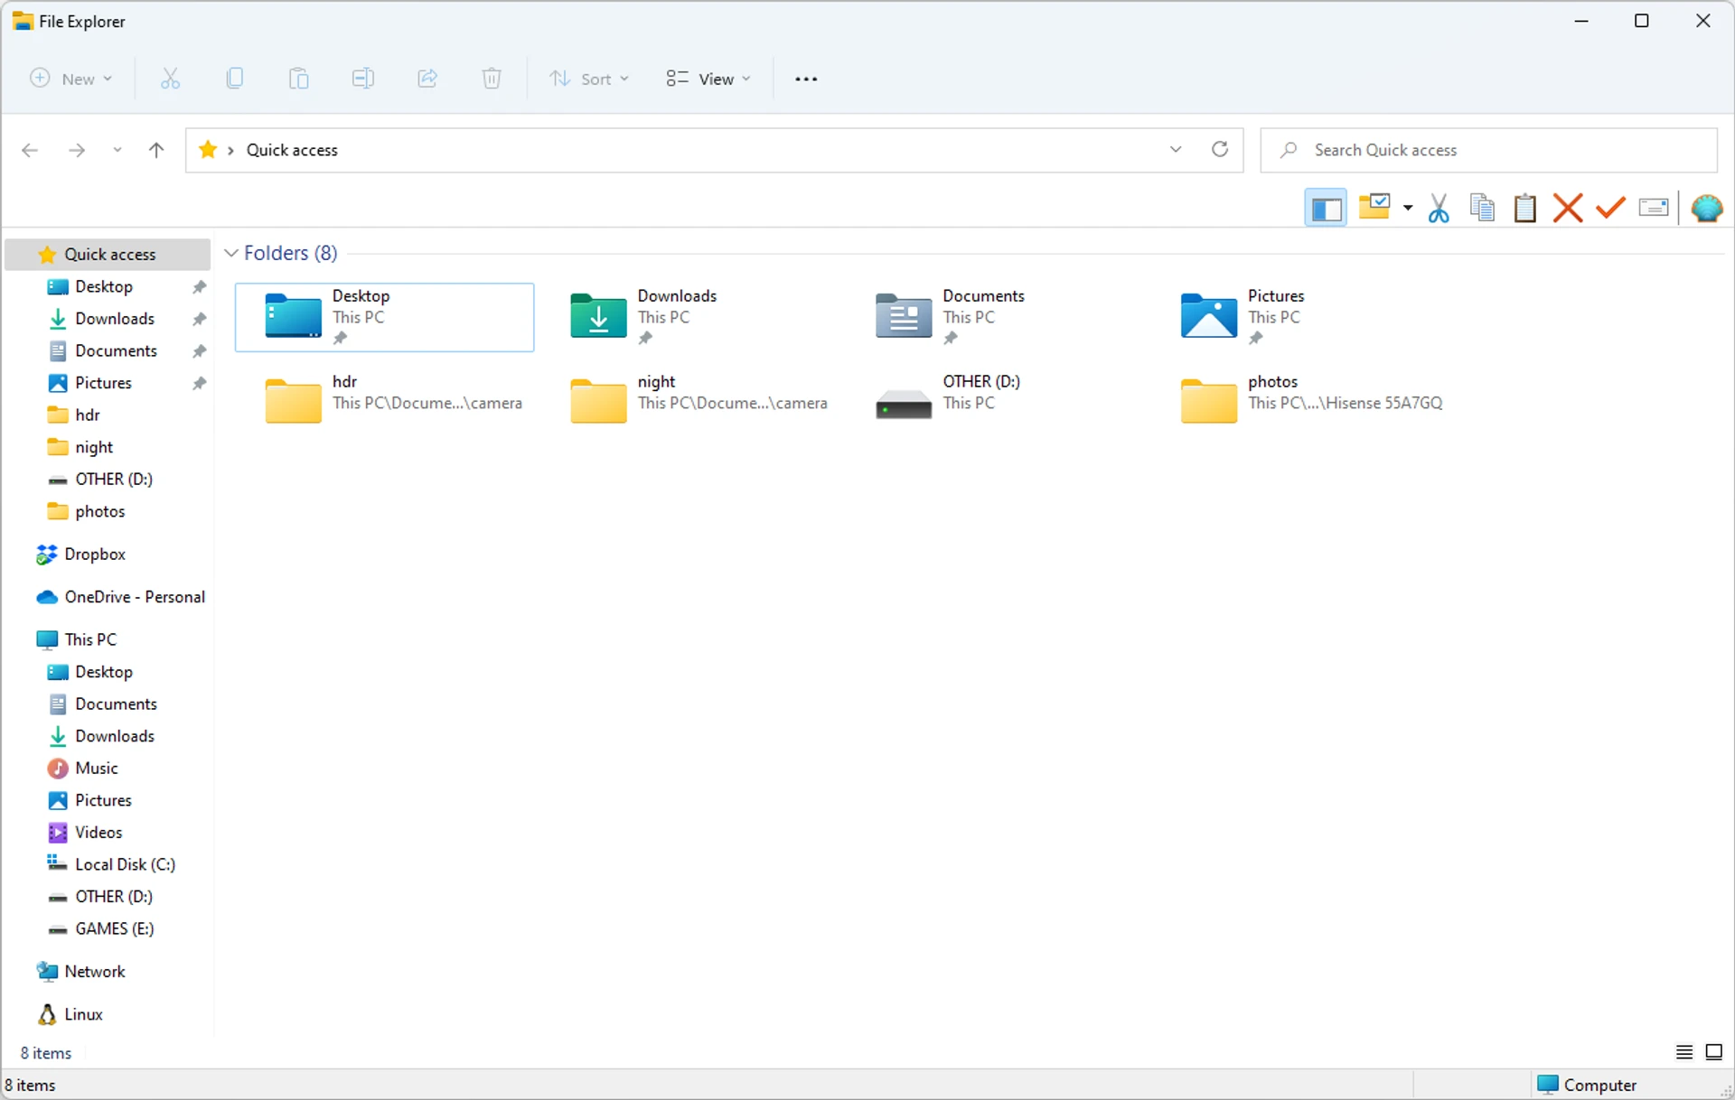Go back with the left arrow button
This screenshot has width=1735, height=1100.
[x=30, y=150]
